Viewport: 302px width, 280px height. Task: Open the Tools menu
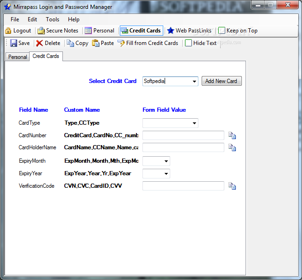click(x=52, y=19)
